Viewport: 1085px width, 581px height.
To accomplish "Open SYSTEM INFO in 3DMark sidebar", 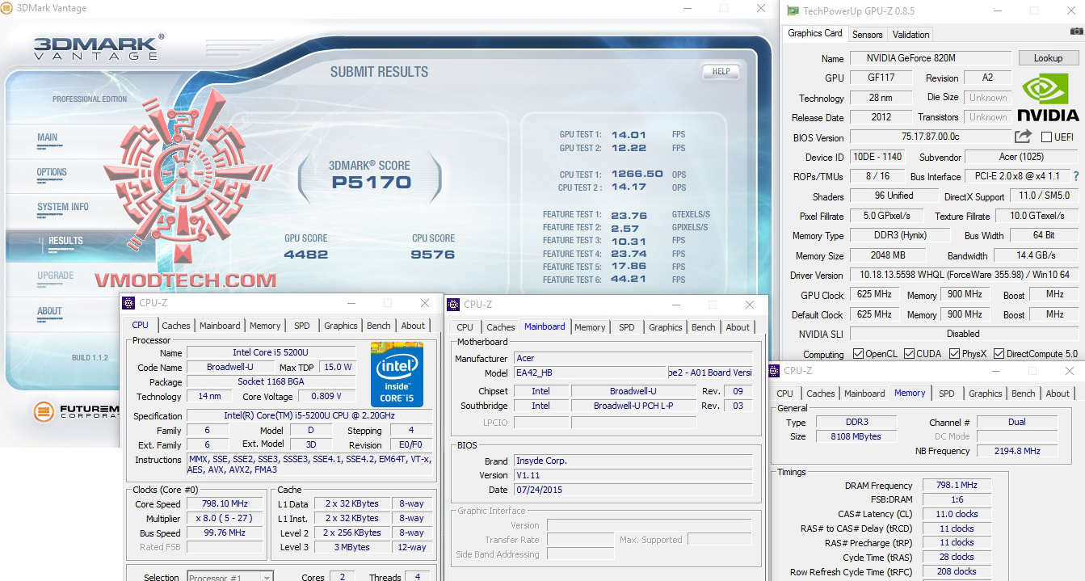I will pos(63,207).
